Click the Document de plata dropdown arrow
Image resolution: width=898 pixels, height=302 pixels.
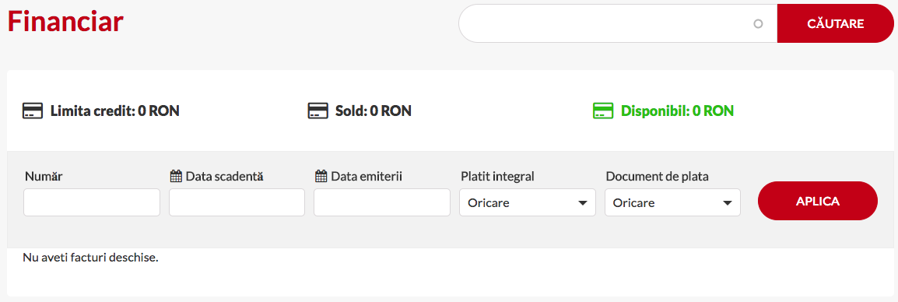pyautogui.click(x=728, y=203)
